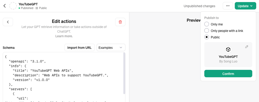Go back using the Edit actions arrow
The image size is (259, 102).
(x=8, y=22)
